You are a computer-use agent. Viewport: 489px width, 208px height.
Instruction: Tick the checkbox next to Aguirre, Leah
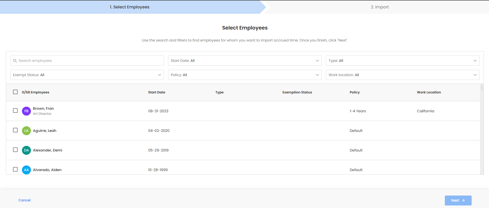[15, 130]
